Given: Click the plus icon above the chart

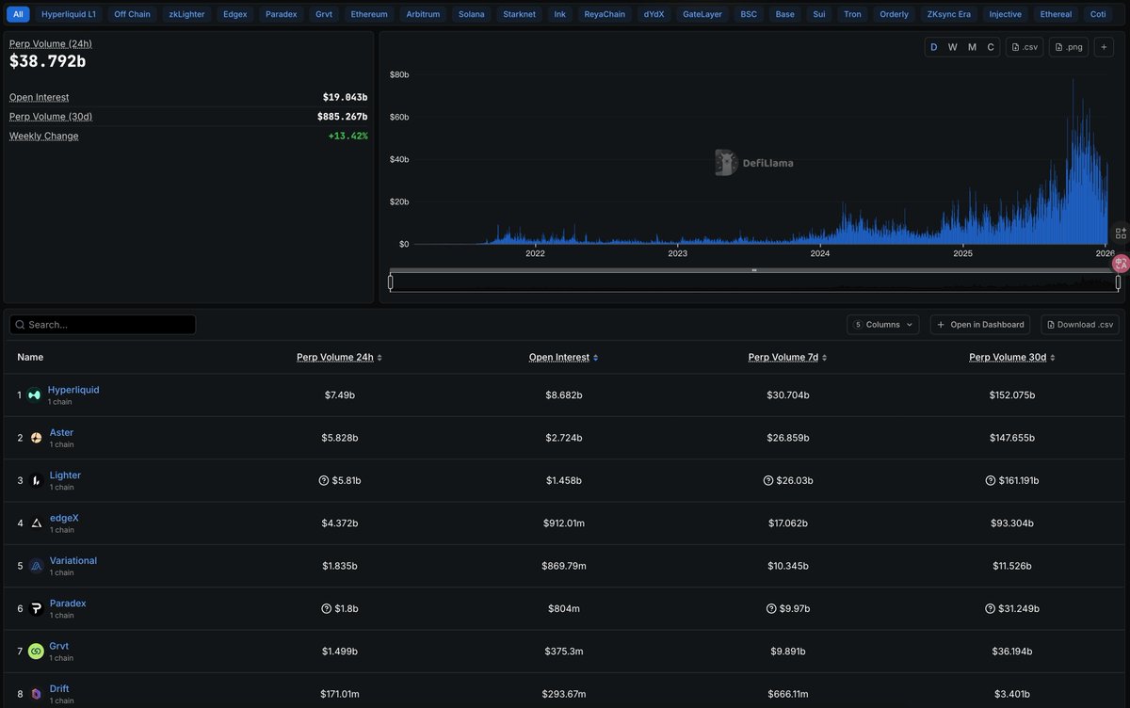Looking at the screenshot, I should 1104,47.
